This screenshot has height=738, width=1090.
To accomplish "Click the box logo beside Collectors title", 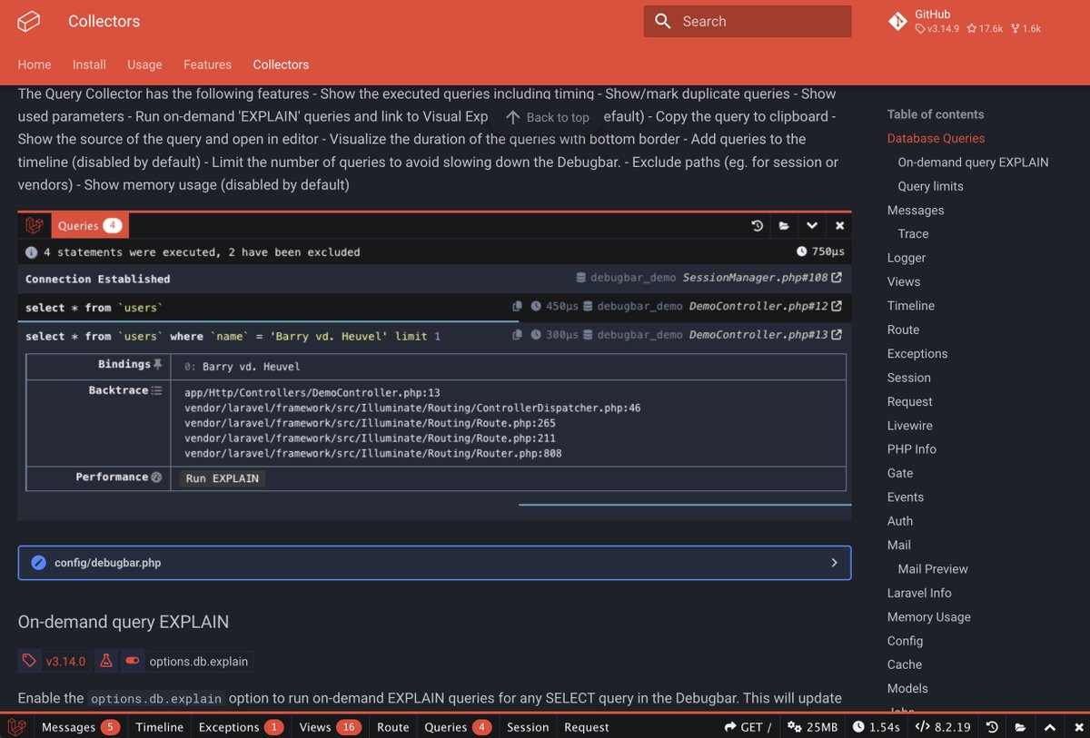I will pos(29,21).
